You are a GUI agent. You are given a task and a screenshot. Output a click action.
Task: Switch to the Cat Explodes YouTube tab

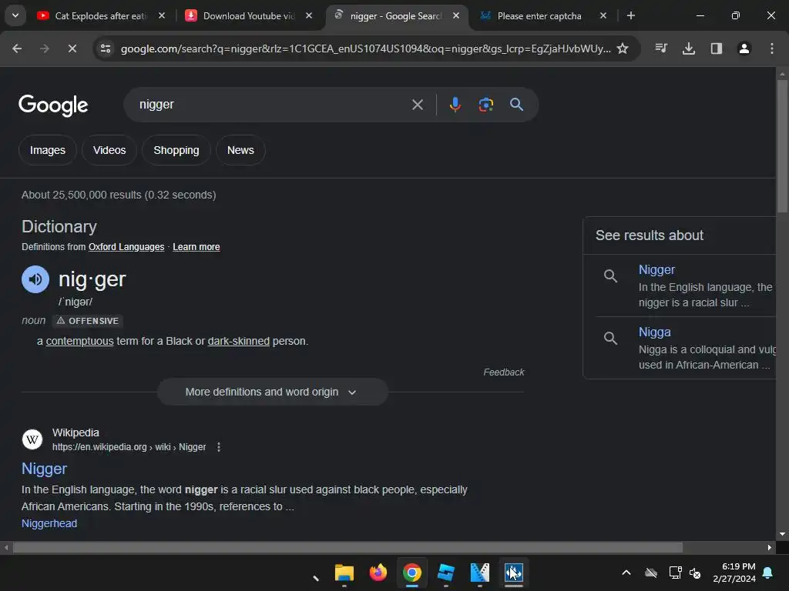(101, 15)
